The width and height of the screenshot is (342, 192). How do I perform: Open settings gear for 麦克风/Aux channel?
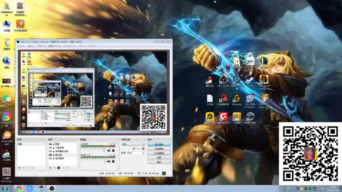[113, 162]
